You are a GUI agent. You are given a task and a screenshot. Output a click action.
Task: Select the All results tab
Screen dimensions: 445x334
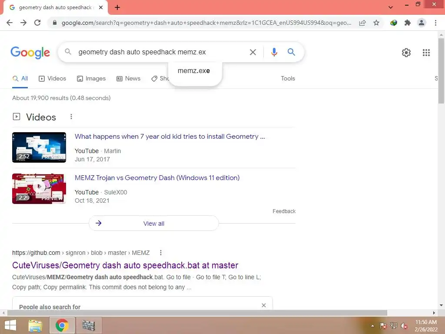coord(20,79)
